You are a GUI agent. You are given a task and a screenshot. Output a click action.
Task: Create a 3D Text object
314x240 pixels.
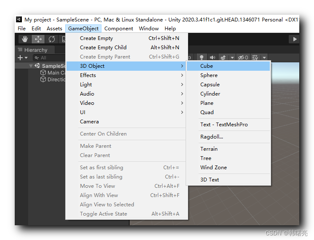coord(229,180)
